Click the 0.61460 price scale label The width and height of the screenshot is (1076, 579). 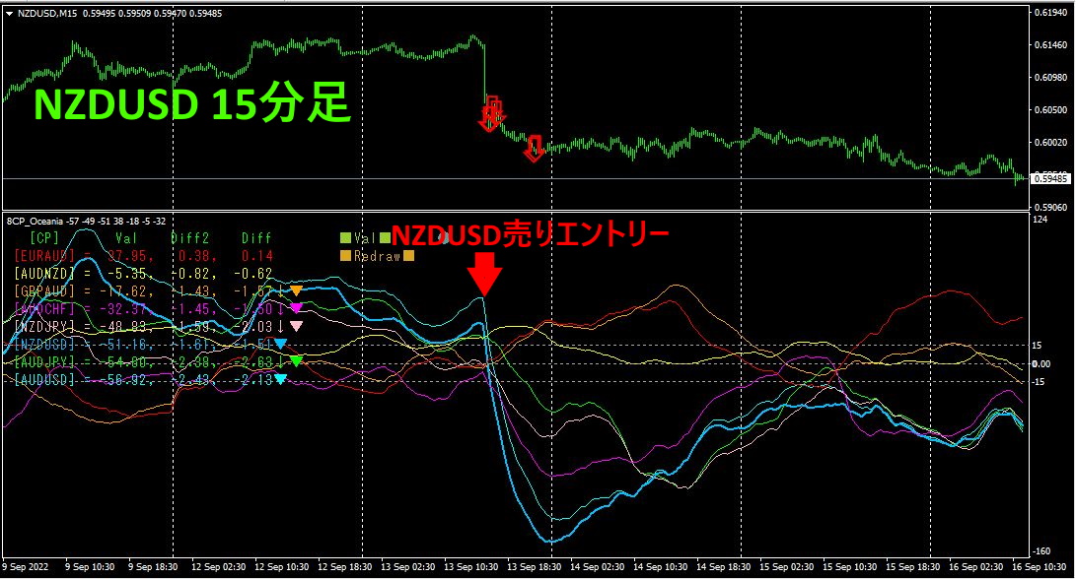coord(1050,45)
